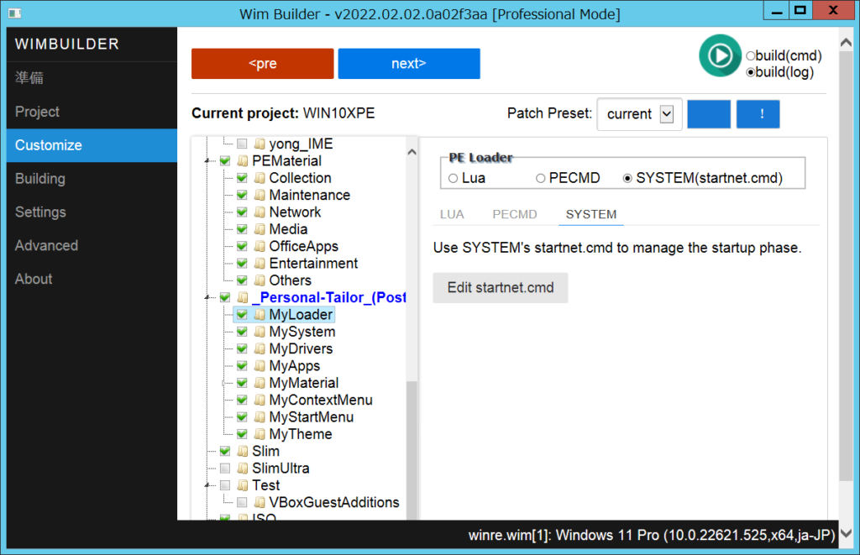Image resolution: width=860 pixels, height=555 pixels.
Task: Select the build(cmd) radio option
Action: (751, 56)
